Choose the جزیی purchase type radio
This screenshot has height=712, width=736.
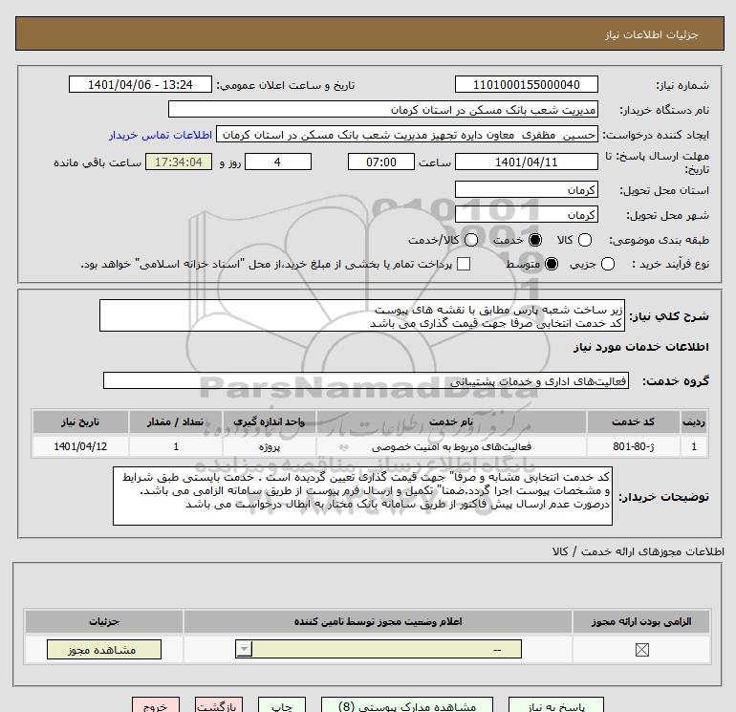(x=607, y=264)
